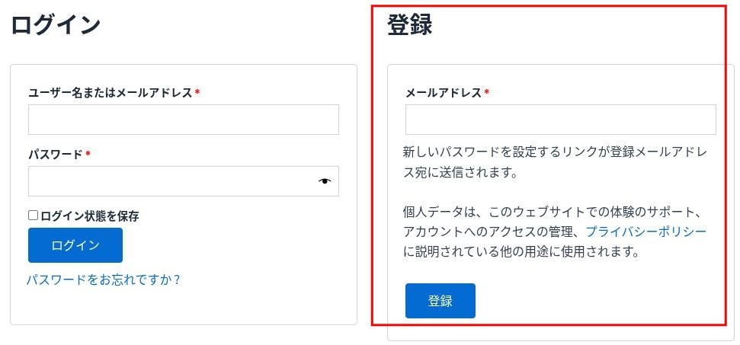This screenshot has width=740, height=345.
Task: Click the red asterisk beside パスワード label
Action: [x=88, y=155]
